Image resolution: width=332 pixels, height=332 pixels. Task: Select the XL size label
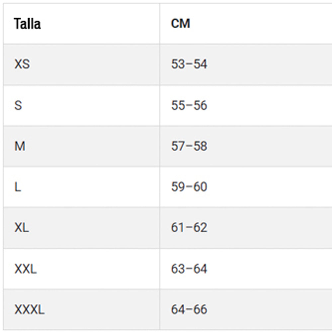pyautogui.click(x=22, y=228)
